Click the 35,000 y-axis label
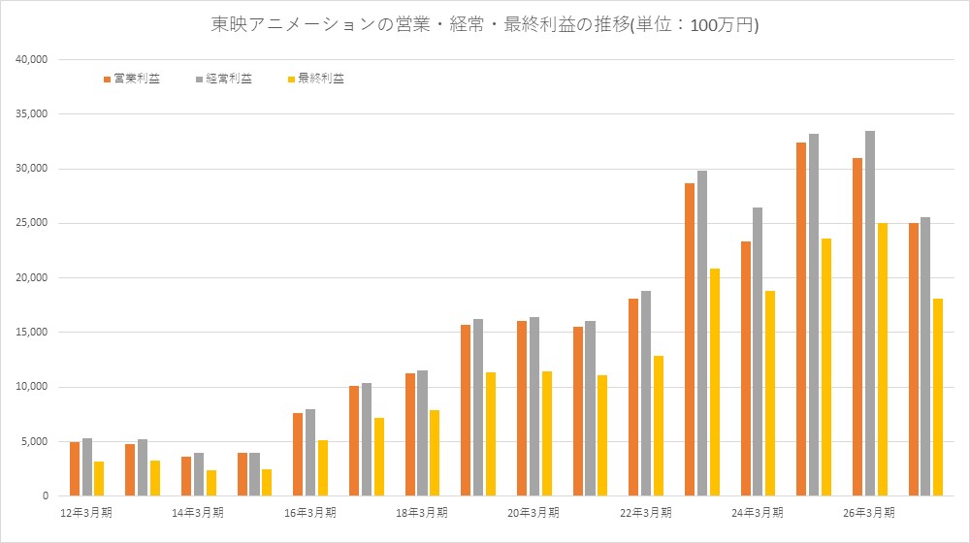970x543 pixels. point(32,113)
